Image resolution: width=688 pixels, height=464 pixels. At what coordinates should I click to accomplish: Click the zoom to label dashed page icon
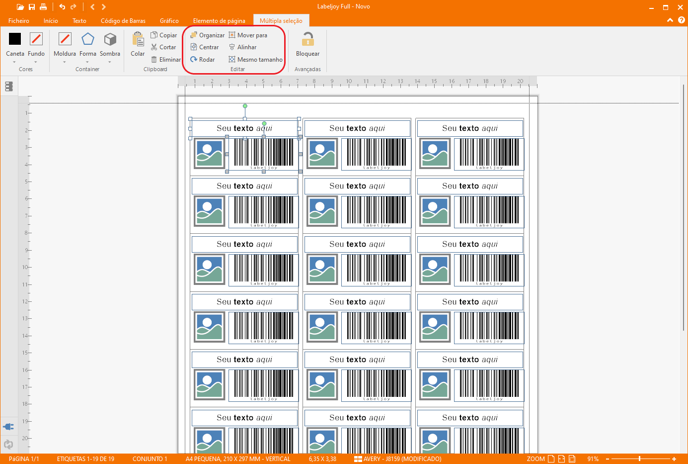pos(572,459)
